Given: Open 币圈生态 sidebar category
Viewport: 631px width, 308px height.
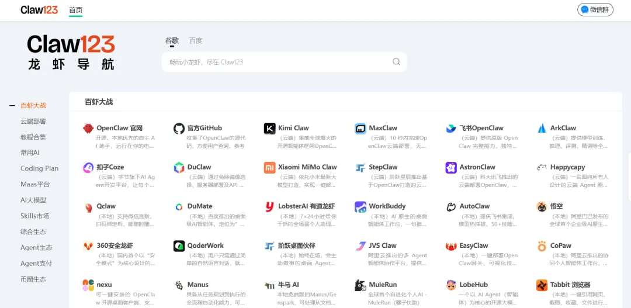Looking at the screenshot, I should click(x=33, y=279).
